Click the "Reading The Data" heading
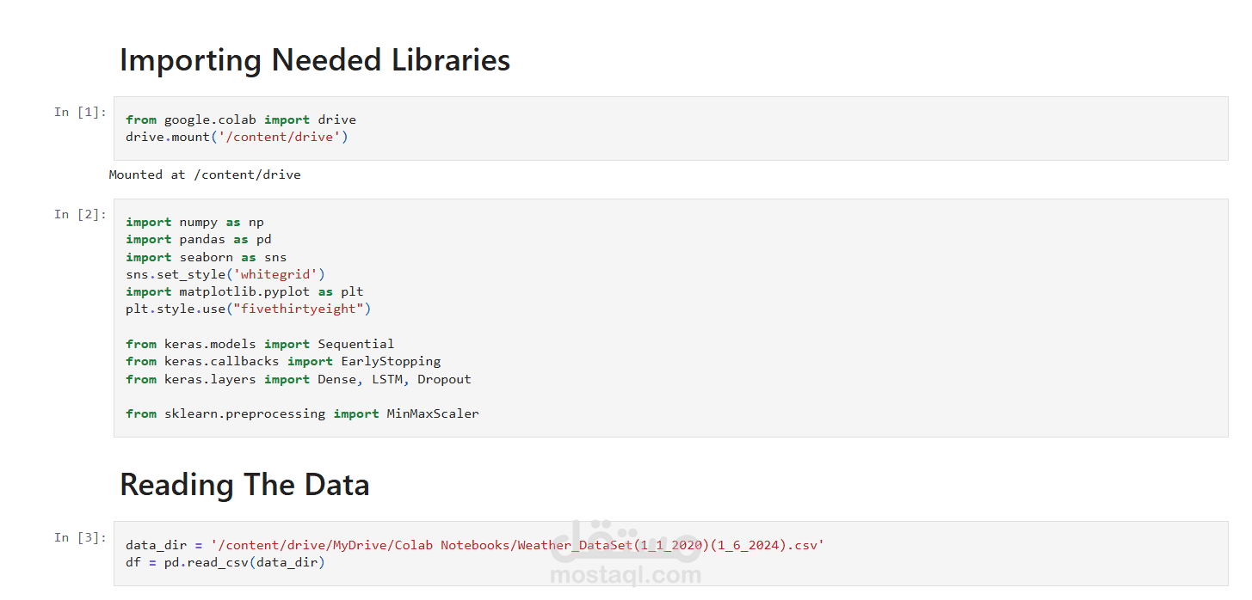This screenshot has height=600, width=1252. 244,485
